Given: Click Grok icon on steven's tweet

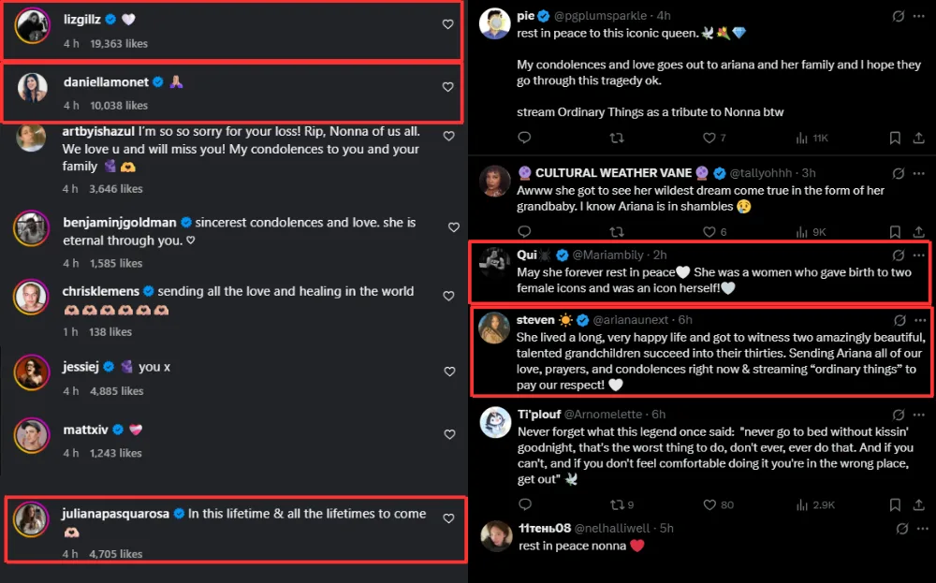Looking at the screenshot, I should [x=899, y=320].
